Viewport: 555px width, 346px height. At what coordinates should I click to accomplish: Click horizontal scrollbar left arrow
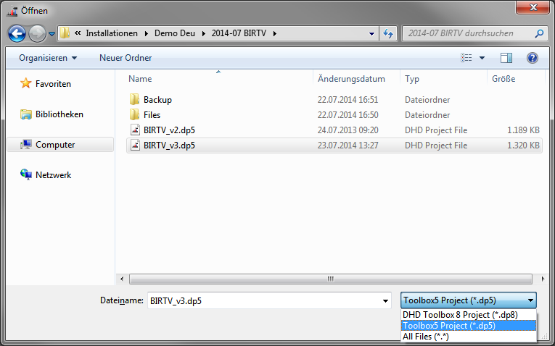122,279
